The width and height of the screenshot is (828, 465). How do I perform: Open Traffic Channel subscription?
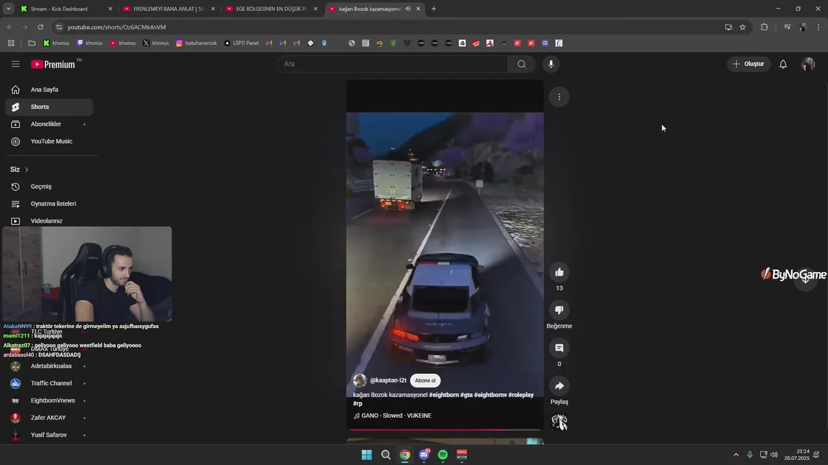tap(49, 383)
